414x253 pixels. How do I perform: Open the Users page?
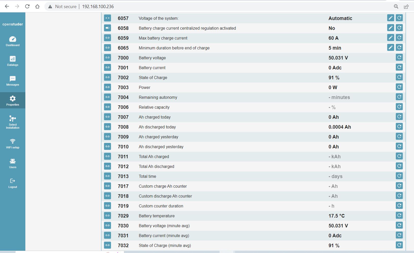[x=13, y=163]
